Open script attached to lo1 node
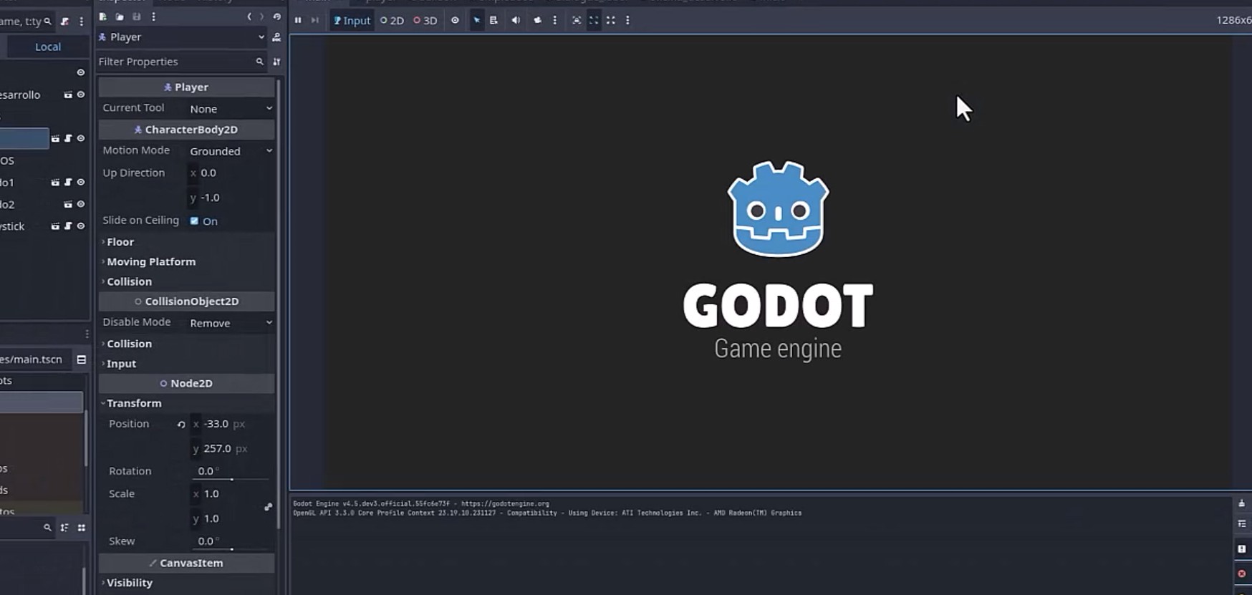The image size is (1252, 595). [x=68, y=183]
